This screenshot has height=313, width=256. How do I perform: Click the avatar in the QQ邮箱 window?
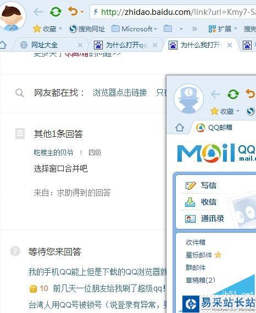[188, 99]
